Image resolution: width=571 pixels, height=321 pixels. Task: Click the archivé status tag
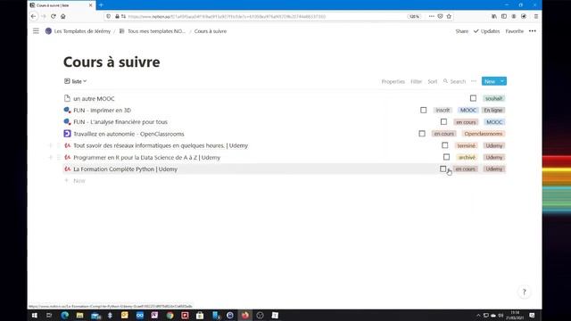click(x=467, y=157)
